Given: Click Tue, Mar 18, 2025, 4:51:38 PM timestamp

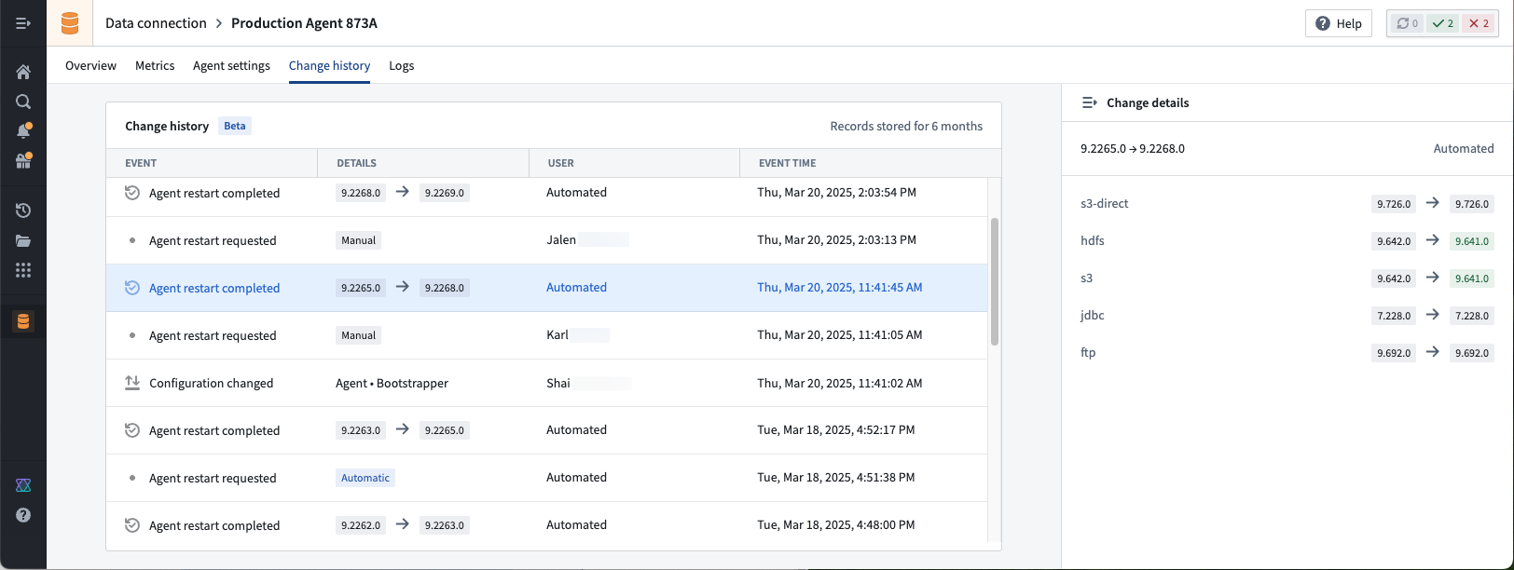Looking at the screenshot, I should point(835,477).
